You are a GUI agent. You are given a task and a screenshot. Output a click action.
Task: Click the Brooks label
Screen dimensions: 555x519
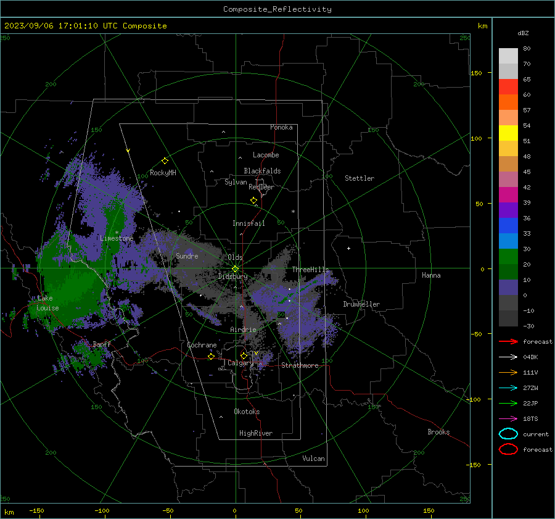pos(438,432)
